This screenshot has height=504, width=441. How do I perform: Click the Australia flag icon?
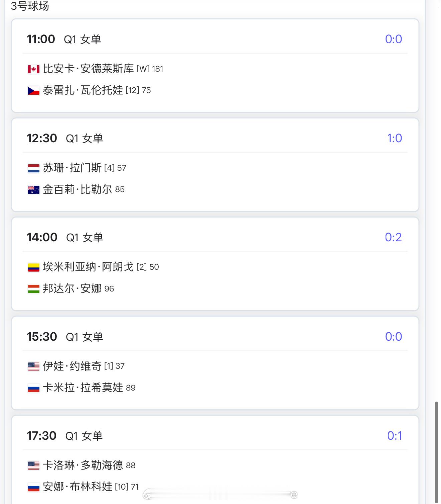pos(33,190)
